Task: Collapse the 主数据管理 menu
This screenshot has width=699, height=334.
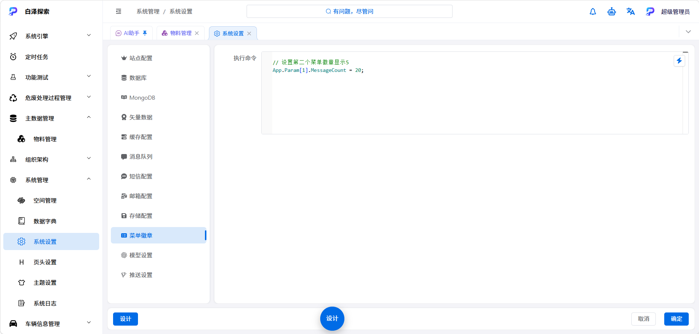Action: (x=51, y=118)
